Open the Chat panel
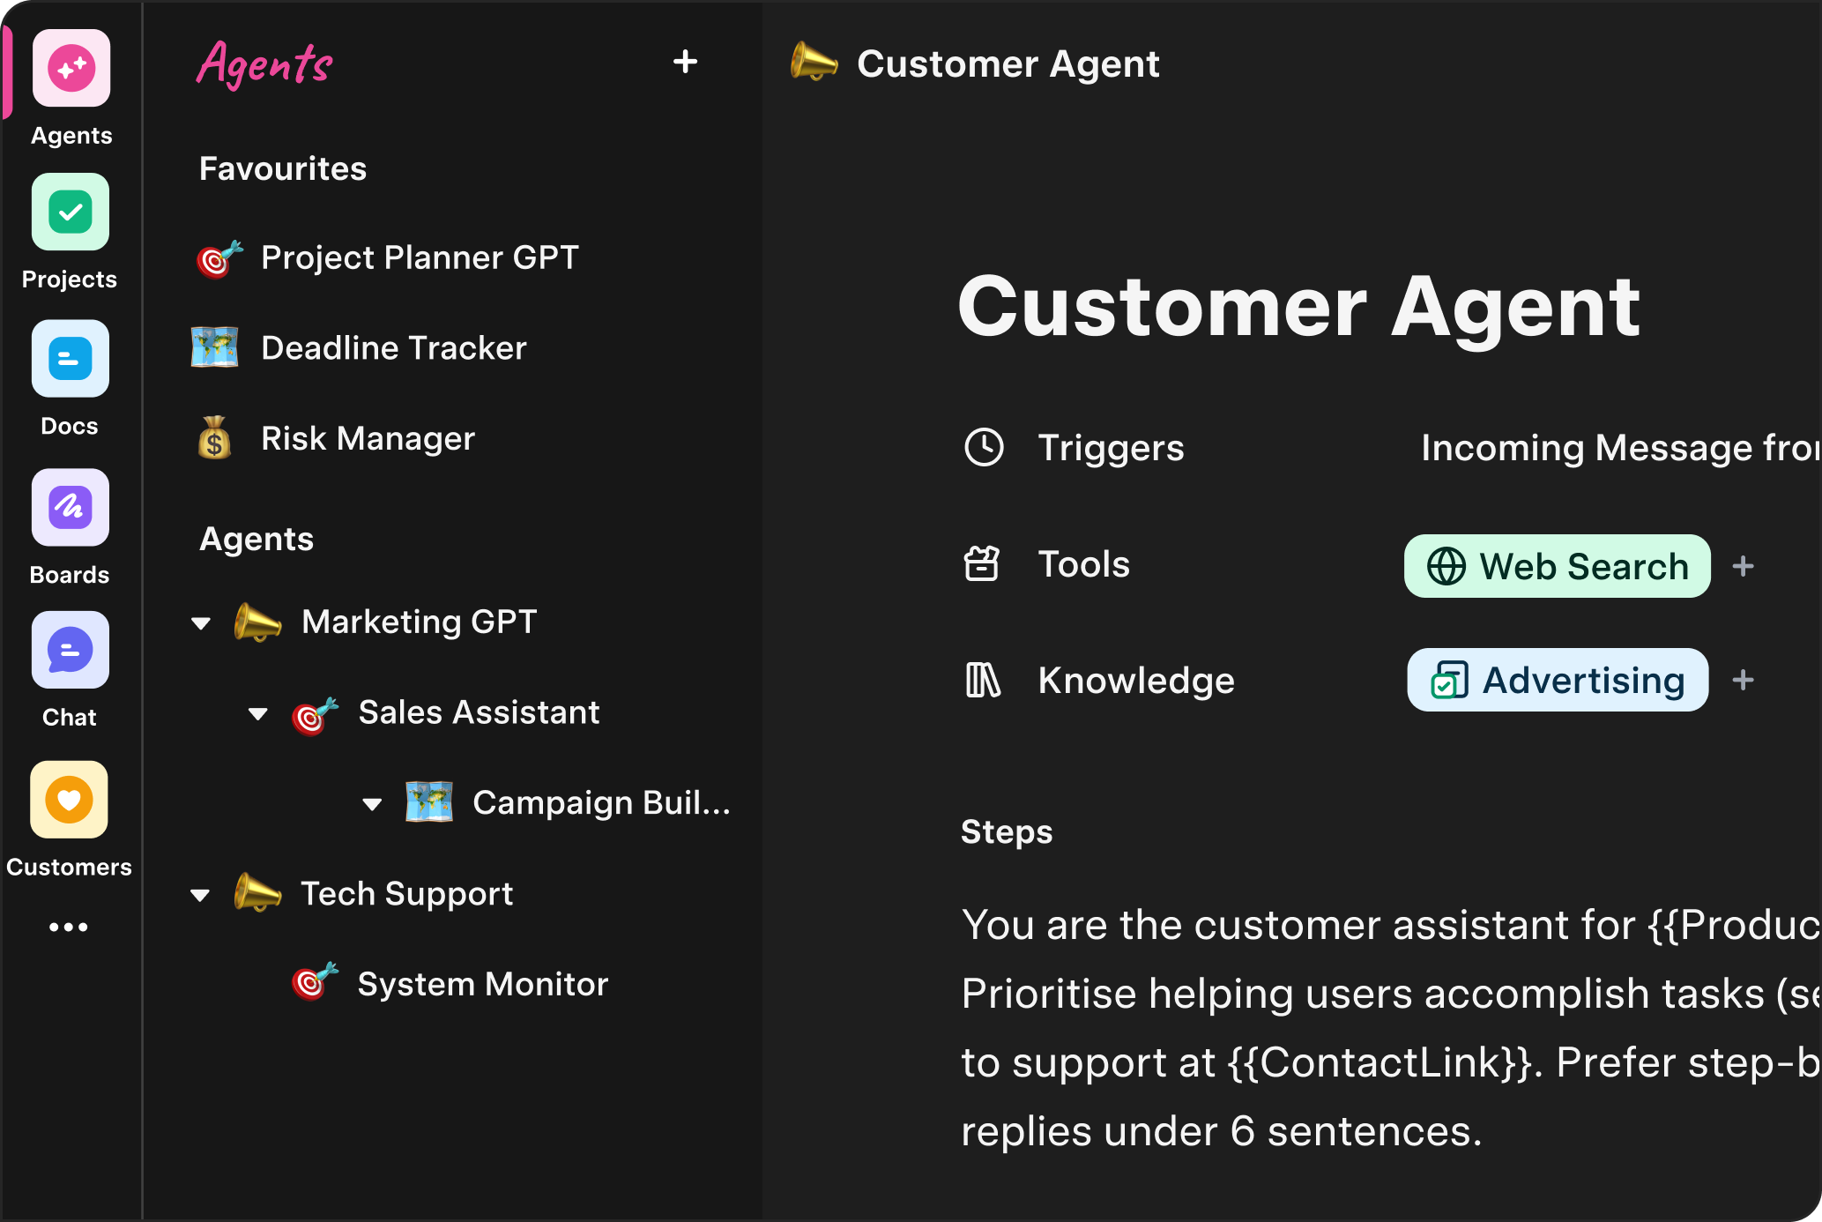Screen dimensions: 1822x1222 (x=70, y=650)
